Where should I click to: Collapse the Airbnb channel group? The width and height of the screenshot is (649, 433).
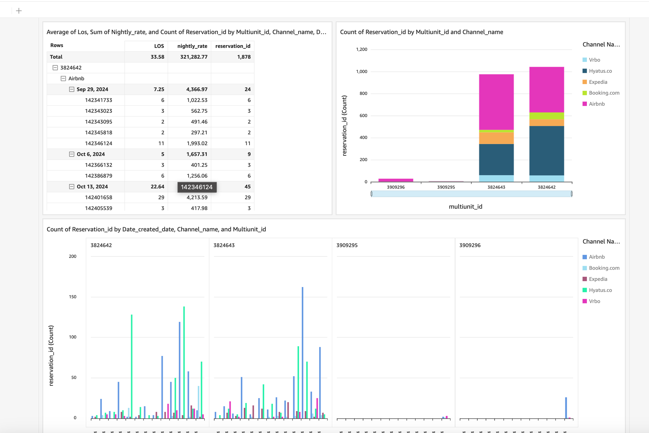pyautogui.click(x=63, y=79)
